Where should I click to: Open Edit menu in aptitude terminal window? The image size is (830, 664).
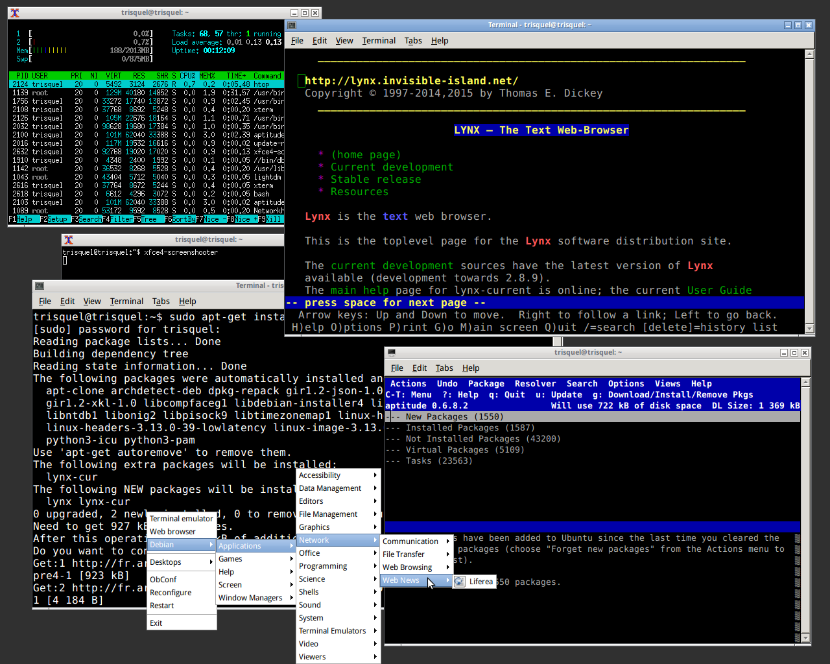[x=420, y=368]
